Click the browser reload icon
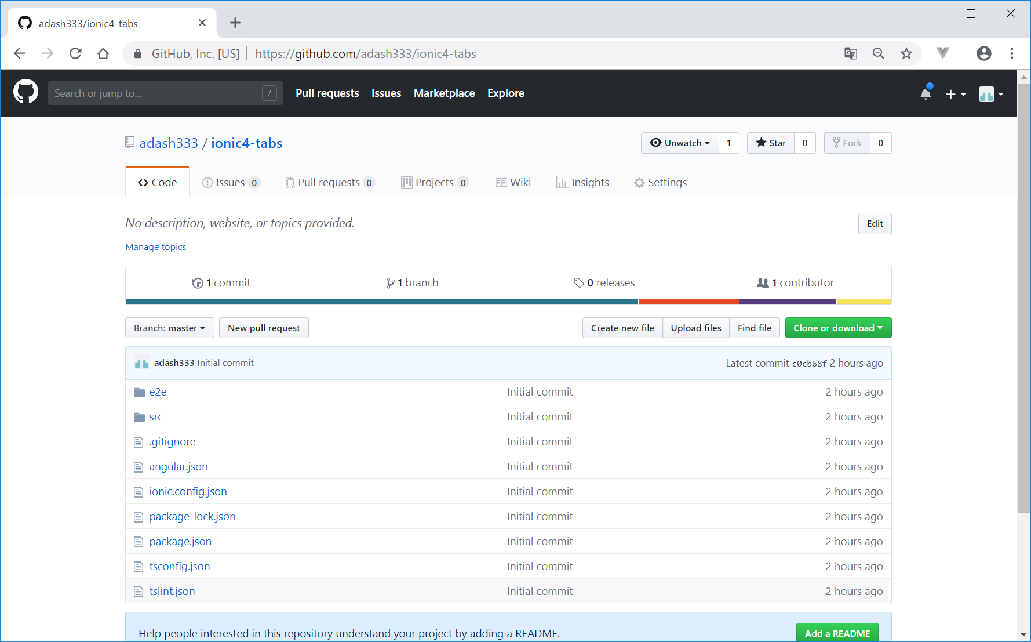 pos(75,54)
